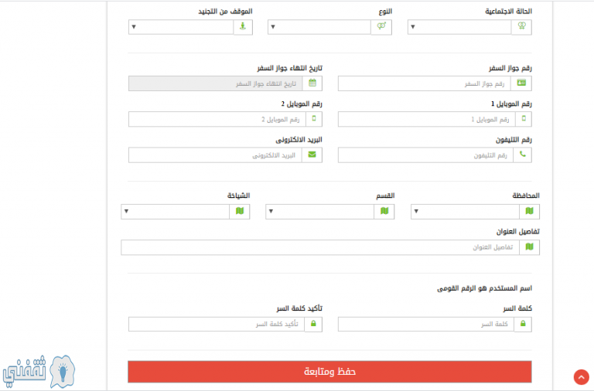Click the حفظ ومتابعة save button
The height and width of the screenshot is (391, 594).
click(329, 372)
